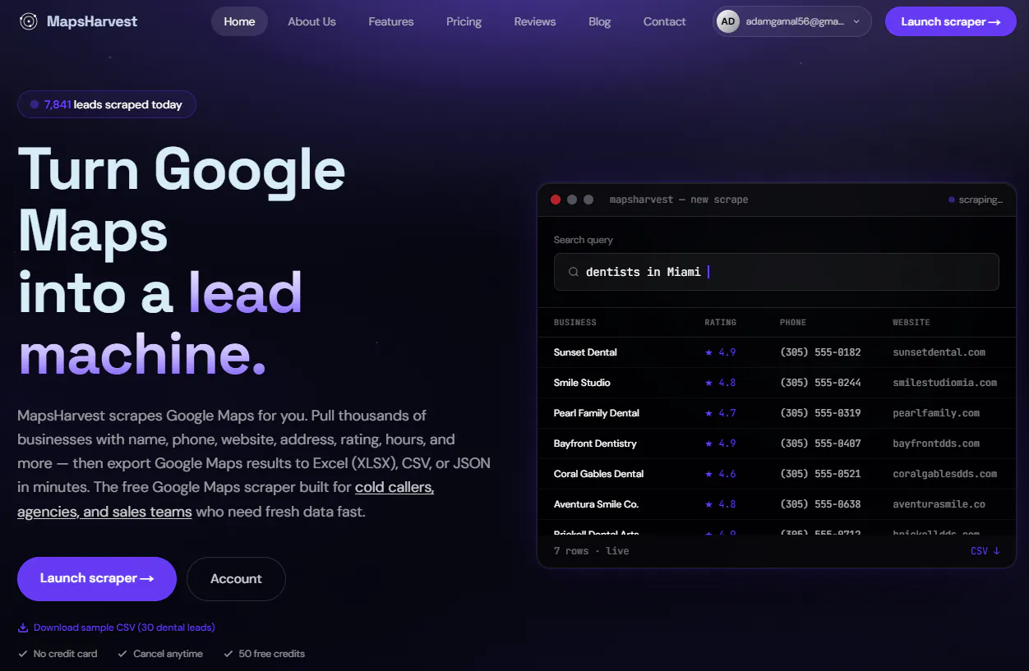Click the 7 rows · live status text

[x=592, y=551]
